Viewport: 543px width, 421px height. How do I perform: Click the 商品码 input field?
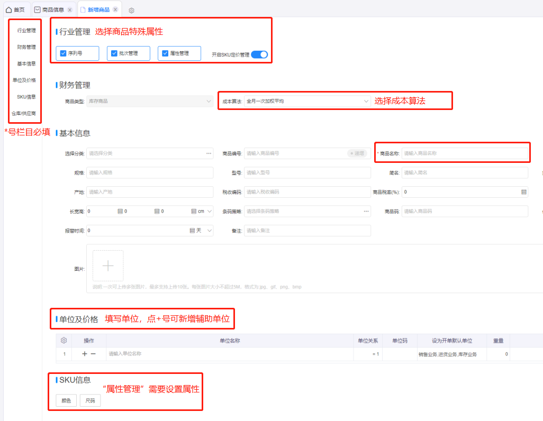coord(465,211)
